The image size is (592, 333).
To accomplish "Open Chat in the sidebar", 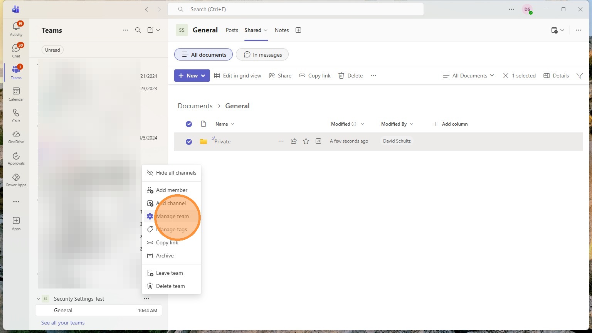I will tap(16, 50).
